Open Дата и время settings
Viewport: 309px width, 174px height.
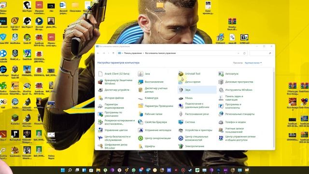point(189,82)
